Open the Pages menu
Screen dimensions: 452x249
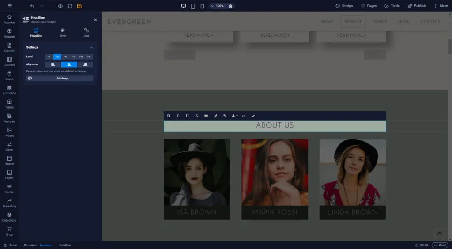click(x=369, y=6)
